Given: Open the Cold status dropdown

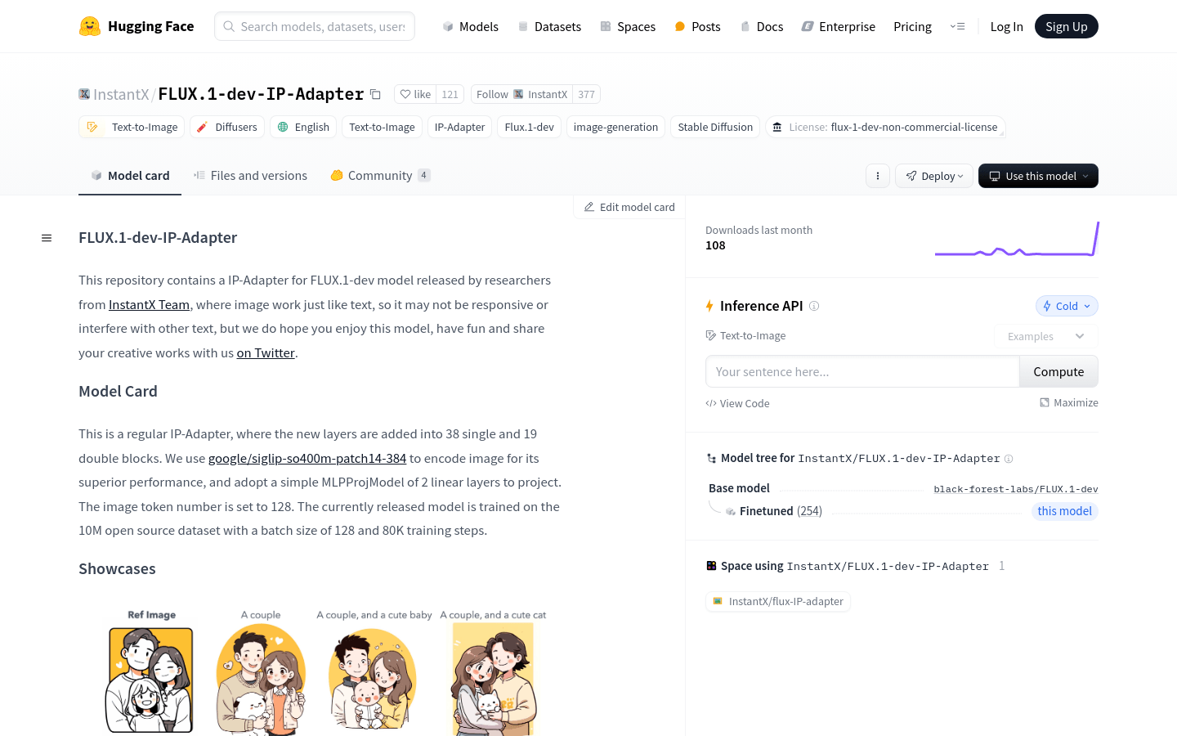Looking at the screenshot, I should [1067, 306].
